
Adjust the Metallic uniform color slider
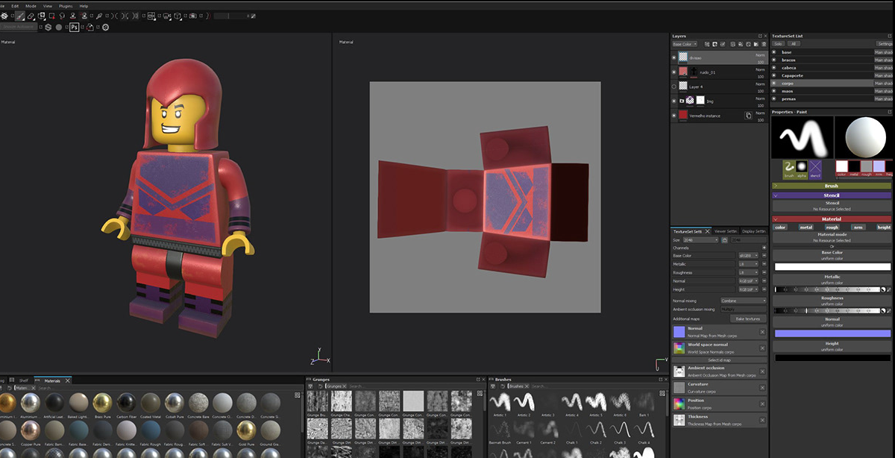pyautogui.click(x=827, y=289)
